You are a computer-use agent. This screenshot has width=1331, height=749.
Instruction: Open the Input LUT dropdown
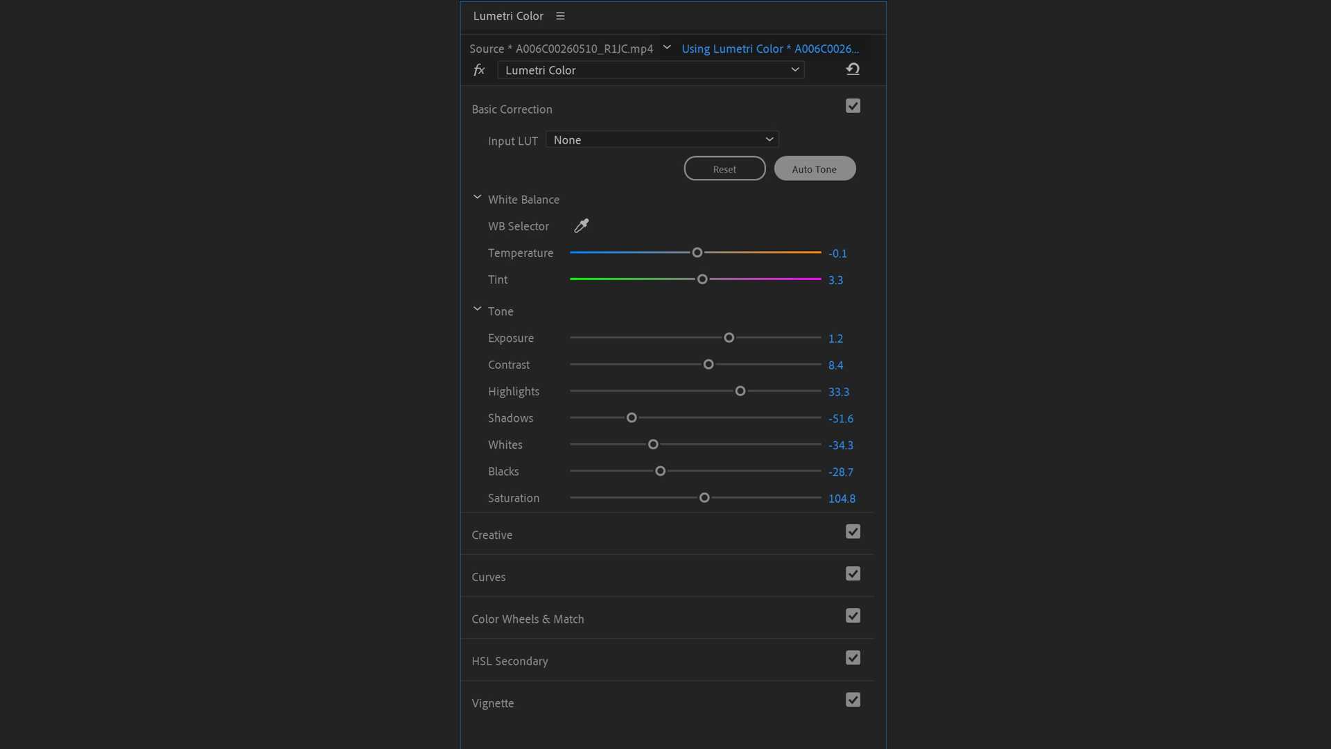[x=662, y=140]
